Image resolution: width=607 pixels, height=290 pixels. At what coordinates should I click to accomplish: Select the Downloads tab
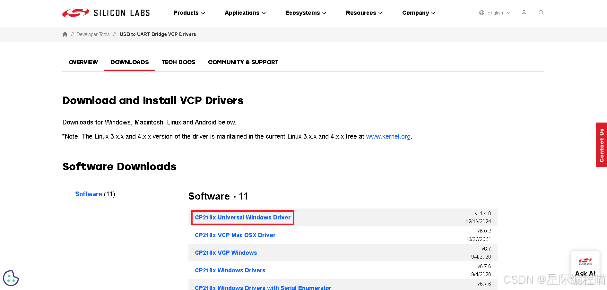click(130, 62)
